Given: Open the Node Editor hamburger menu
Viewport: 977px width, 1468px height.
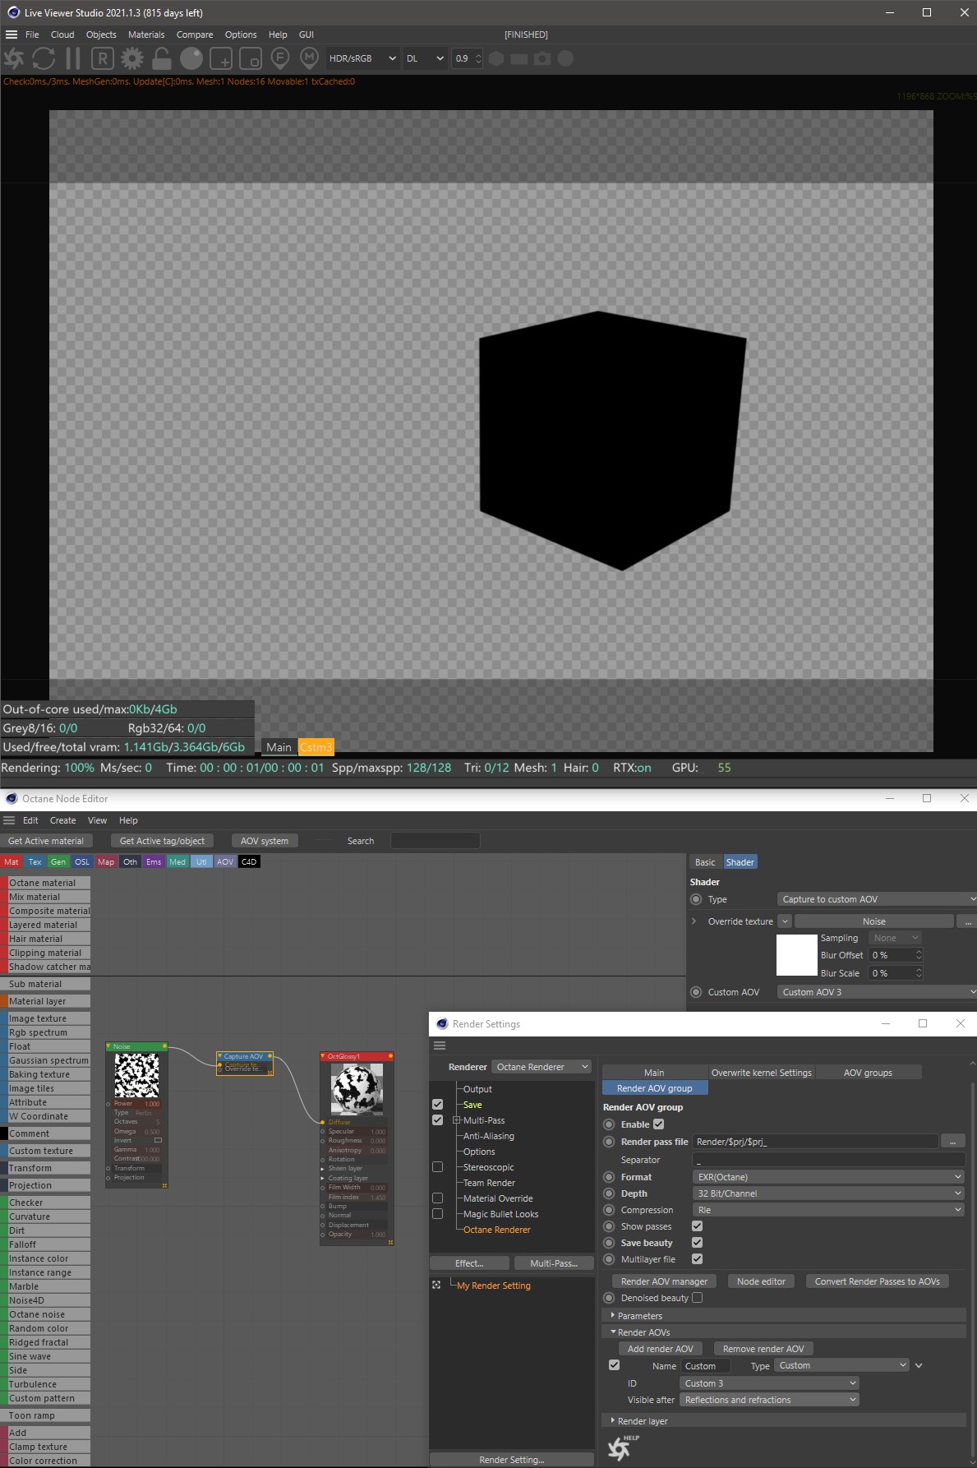Looking at the screenshot, I should click(9, 820).
